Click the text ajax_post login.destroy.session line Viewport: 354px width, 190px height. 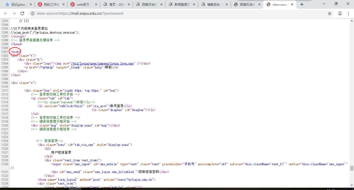tap(45, 33)
